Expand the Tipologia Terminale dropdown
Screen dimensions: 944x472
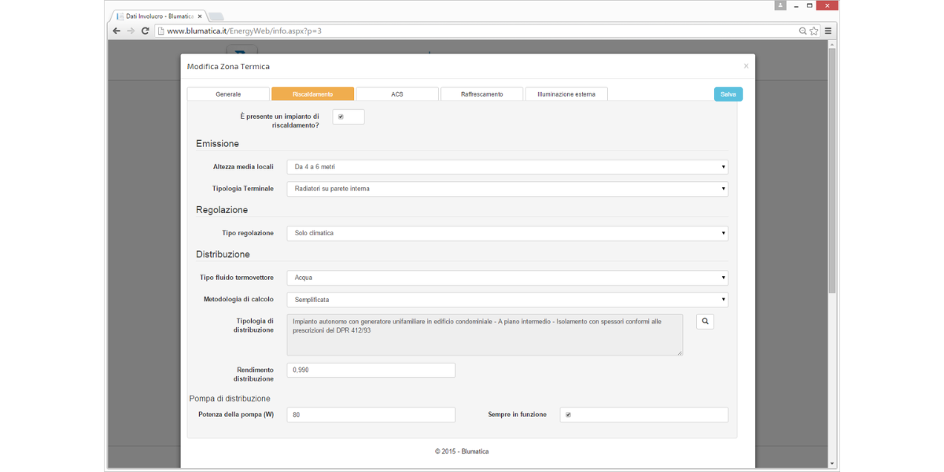pos(507,189)
